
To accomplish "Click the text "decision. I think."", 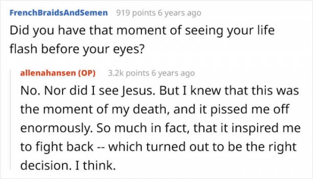I will [68, 165].
